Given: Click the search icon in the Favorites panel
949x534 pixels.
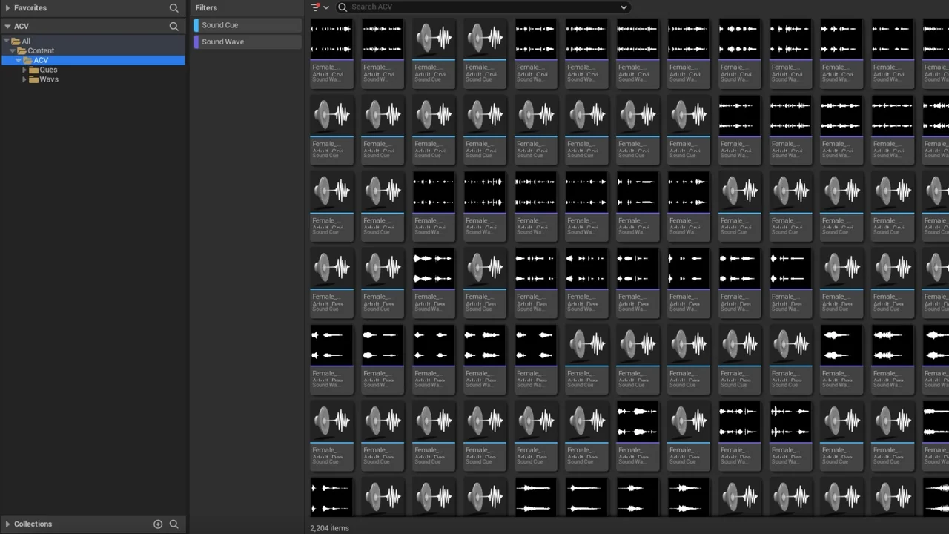Looking at the screenshot, I should point(173,7).
